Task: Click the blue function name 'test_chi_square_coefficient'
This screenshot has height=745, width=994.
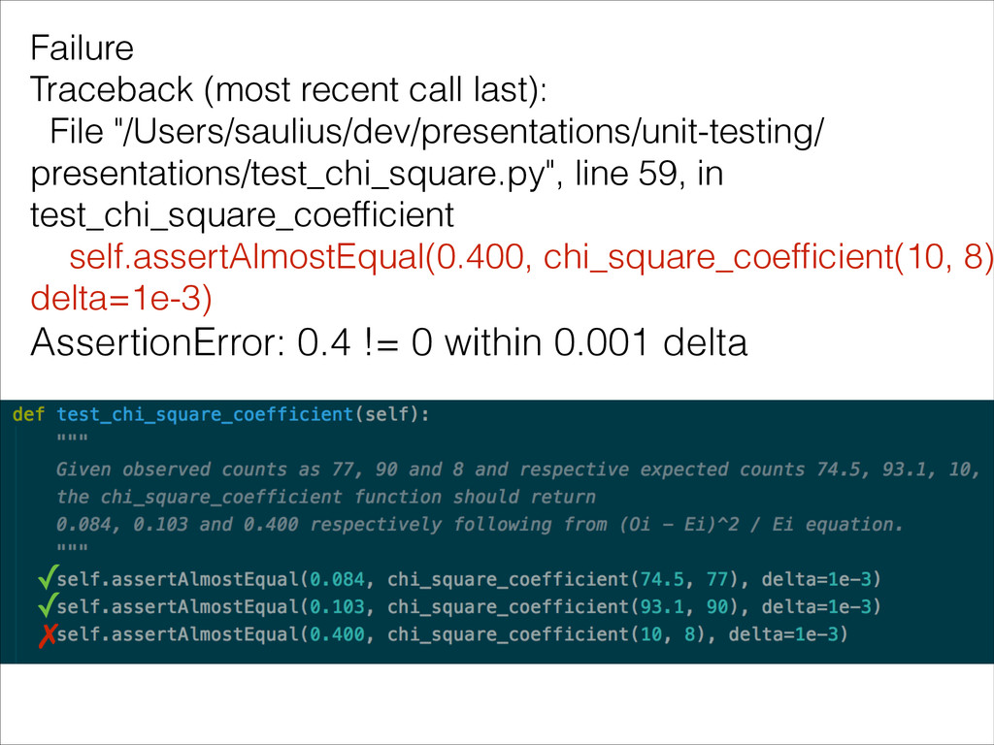Action: coord(205,414)
